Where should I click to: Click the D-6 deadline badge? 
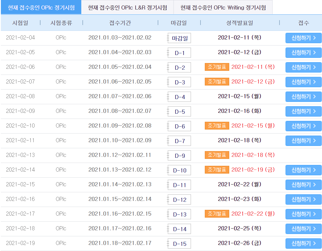(179, 126)
